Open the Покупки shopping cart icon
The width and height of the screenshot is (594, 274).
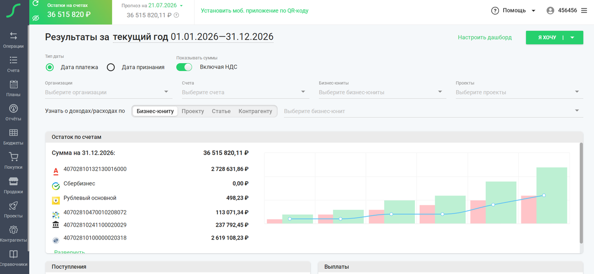pyautogui.click(x=13, y=157)
